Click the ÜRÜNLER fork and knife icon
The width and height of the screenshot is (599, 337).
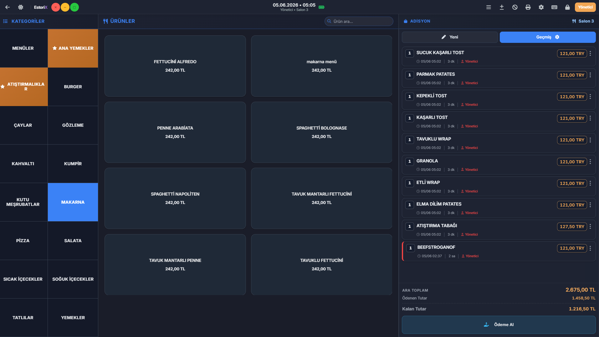(105, 21)
